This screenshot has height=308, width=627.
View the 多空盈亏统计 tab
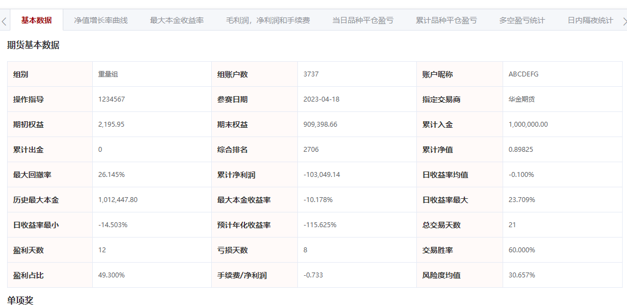[x=522, y=20]
